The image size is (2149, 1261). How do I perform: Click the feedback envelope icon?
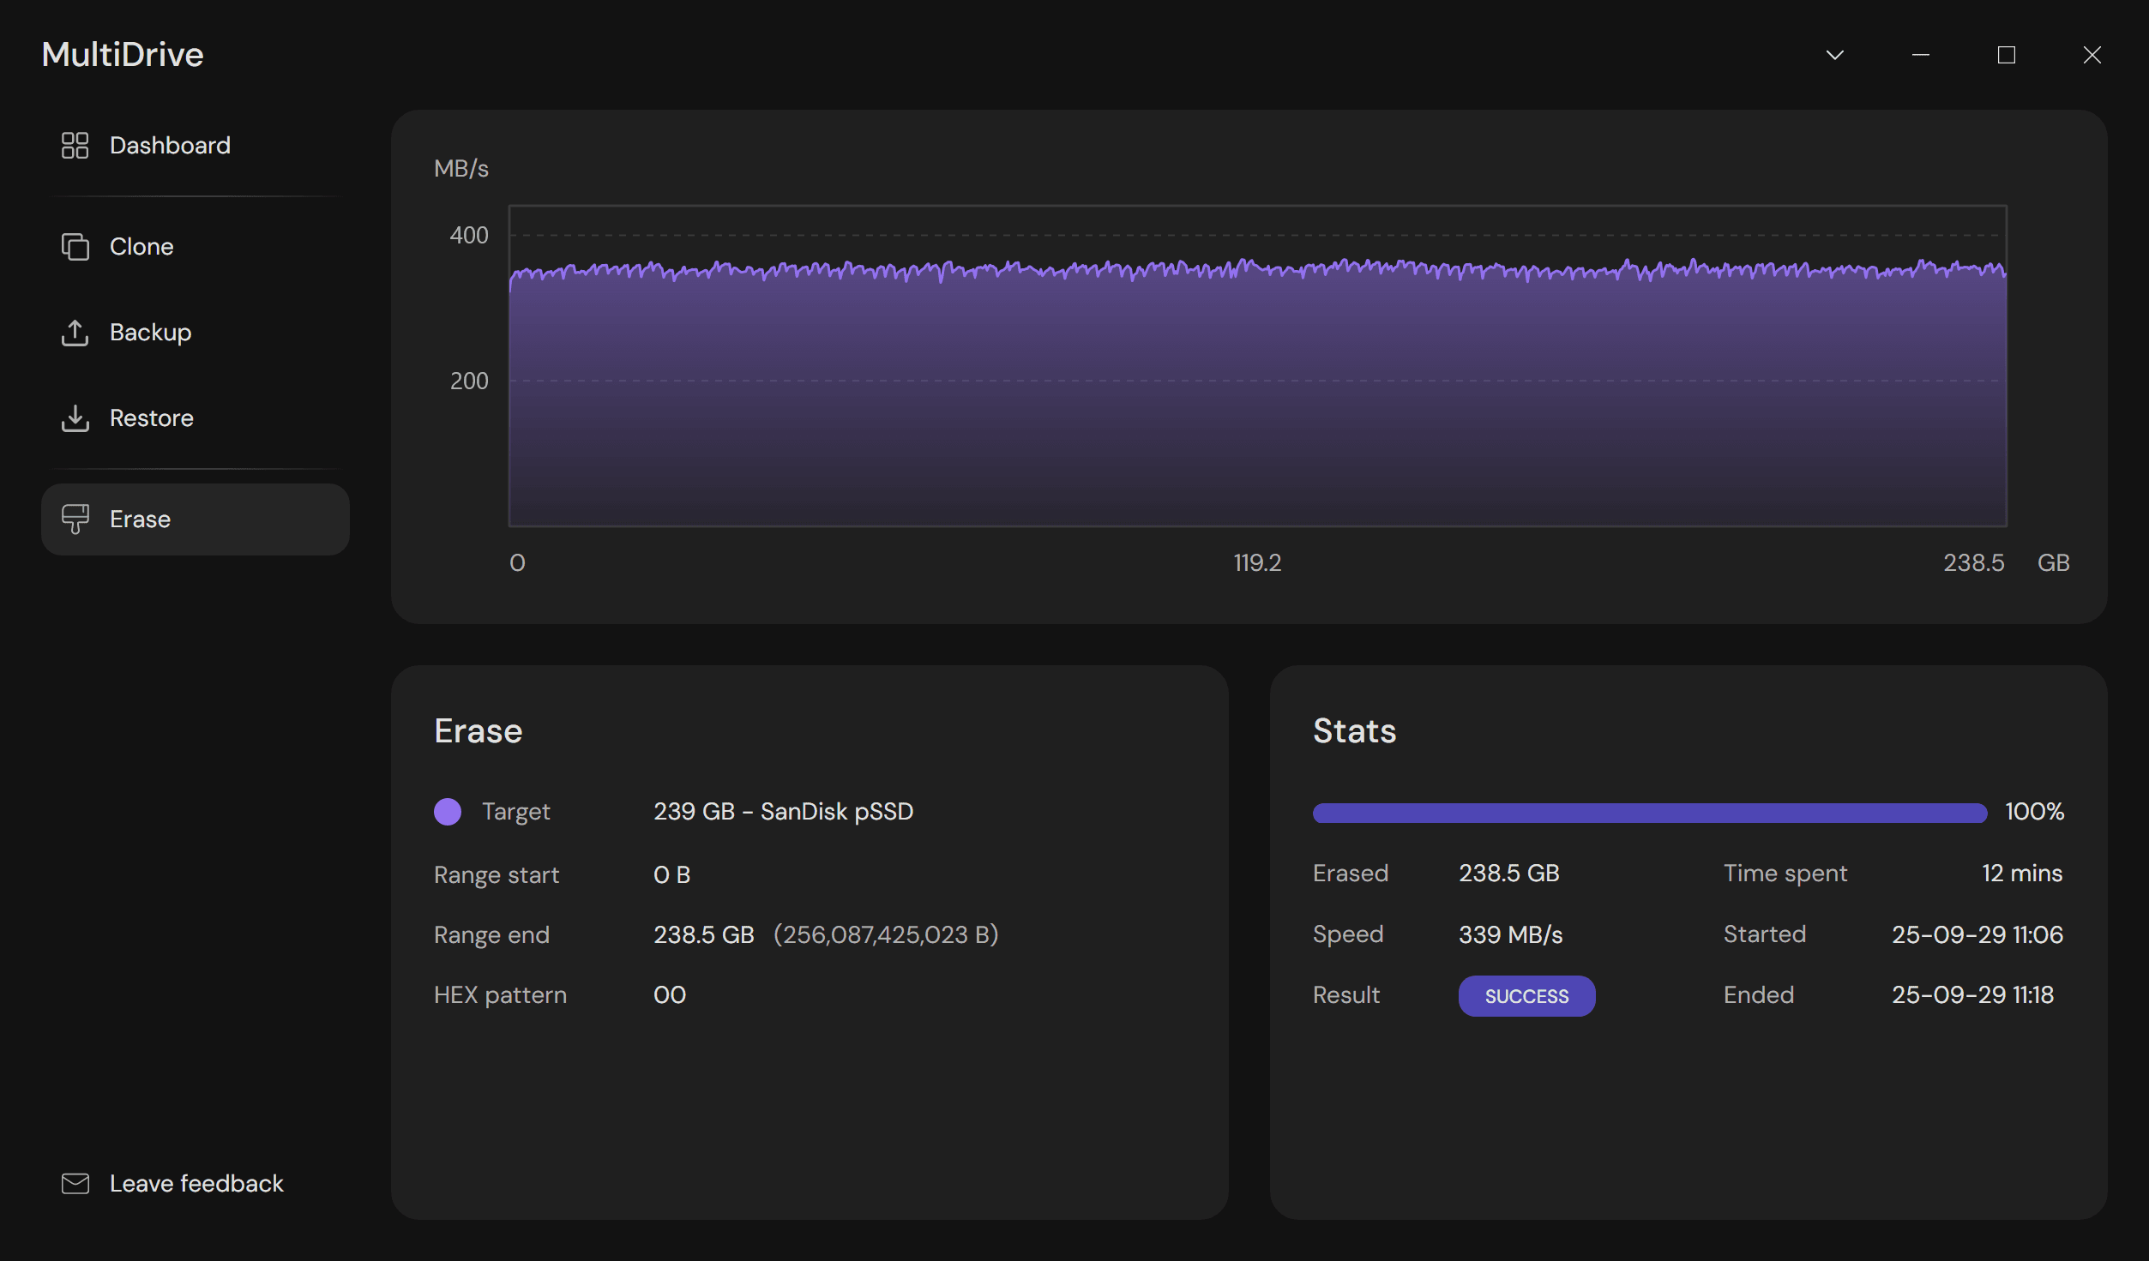tap(75, 1184)
